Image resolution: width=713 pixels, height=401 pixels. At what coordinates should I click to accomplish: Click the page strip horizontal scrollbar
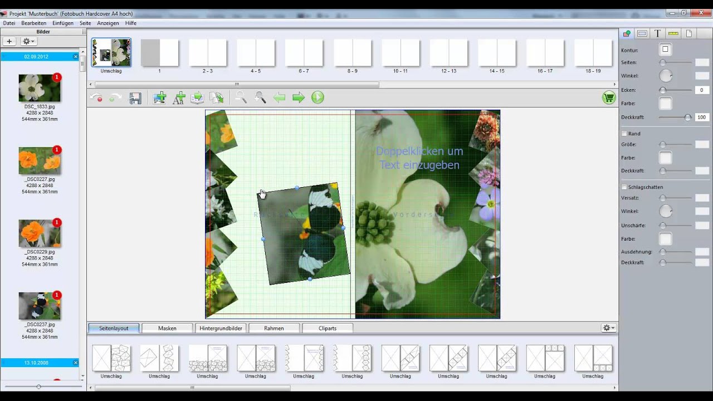pos(237,85)
